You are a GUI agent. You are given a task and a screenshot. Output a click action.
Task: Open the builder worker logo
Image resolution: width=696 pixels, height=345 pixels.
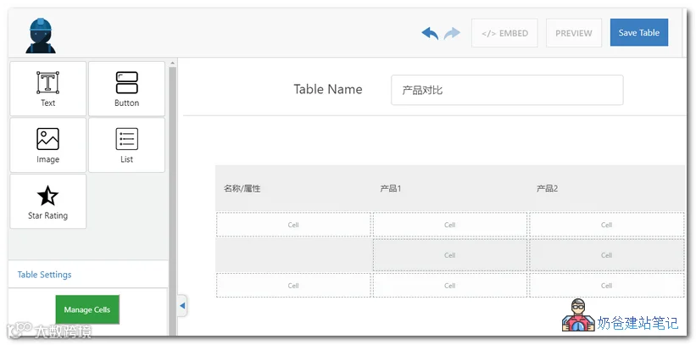[41, 36]
